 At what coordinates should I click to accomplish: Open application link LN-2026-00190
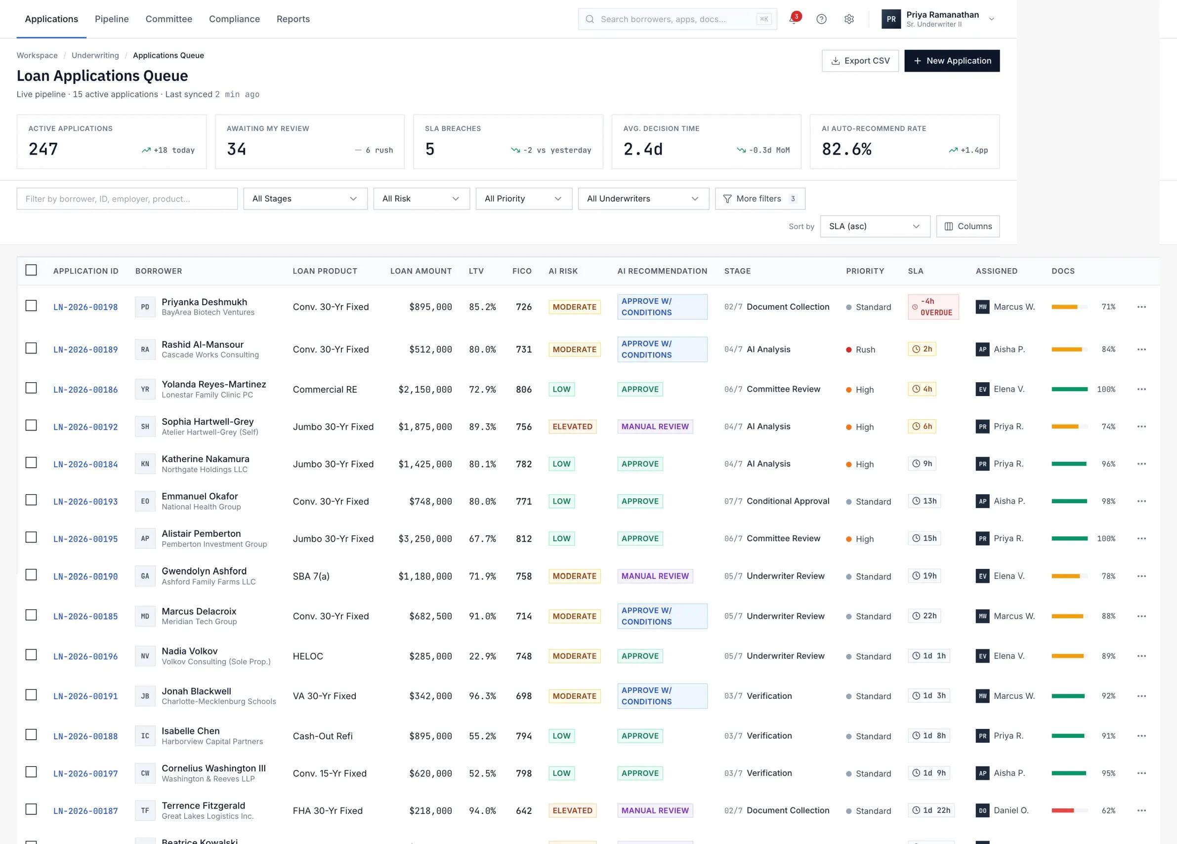click(85, 576)
